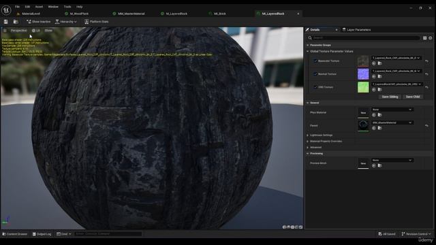Use selected asset for ORD Texture
This screenshot has width=436, height=245.
[374, 89]
